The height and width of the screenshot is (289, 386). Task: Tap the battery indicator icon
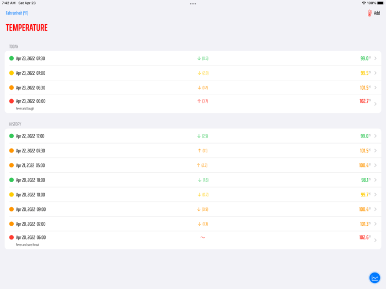(x=380, y=3)
